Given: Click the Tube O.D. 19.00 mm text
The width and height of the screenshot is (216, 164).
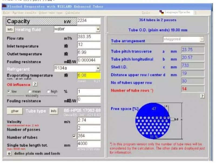Looking at the screenshot, I should 158,30.
